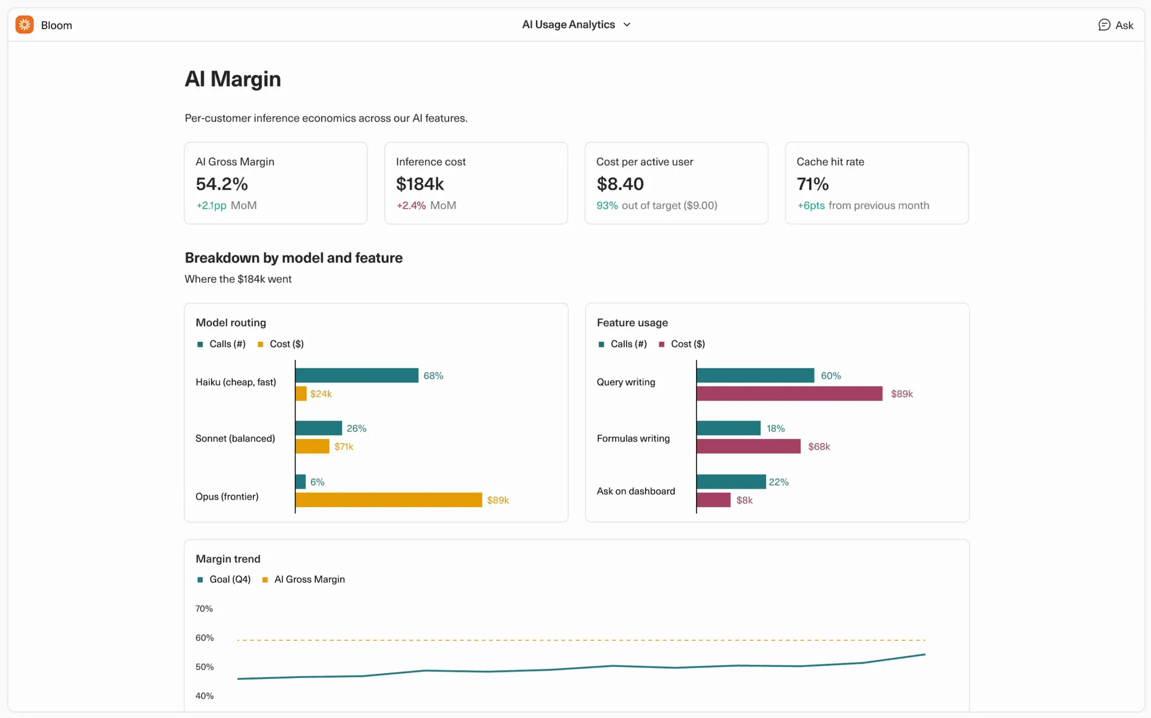Click '93% out of target ($9.00)' text
This screenshot has width=1151, height=718.
click(656, 205)
